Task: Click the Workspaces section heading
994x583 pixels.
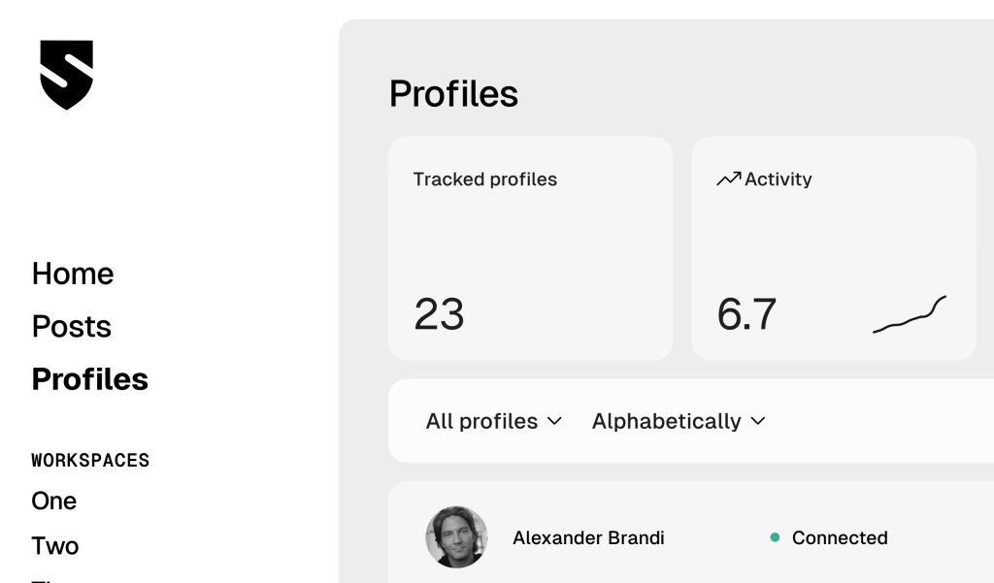Action: coord(90,460)
